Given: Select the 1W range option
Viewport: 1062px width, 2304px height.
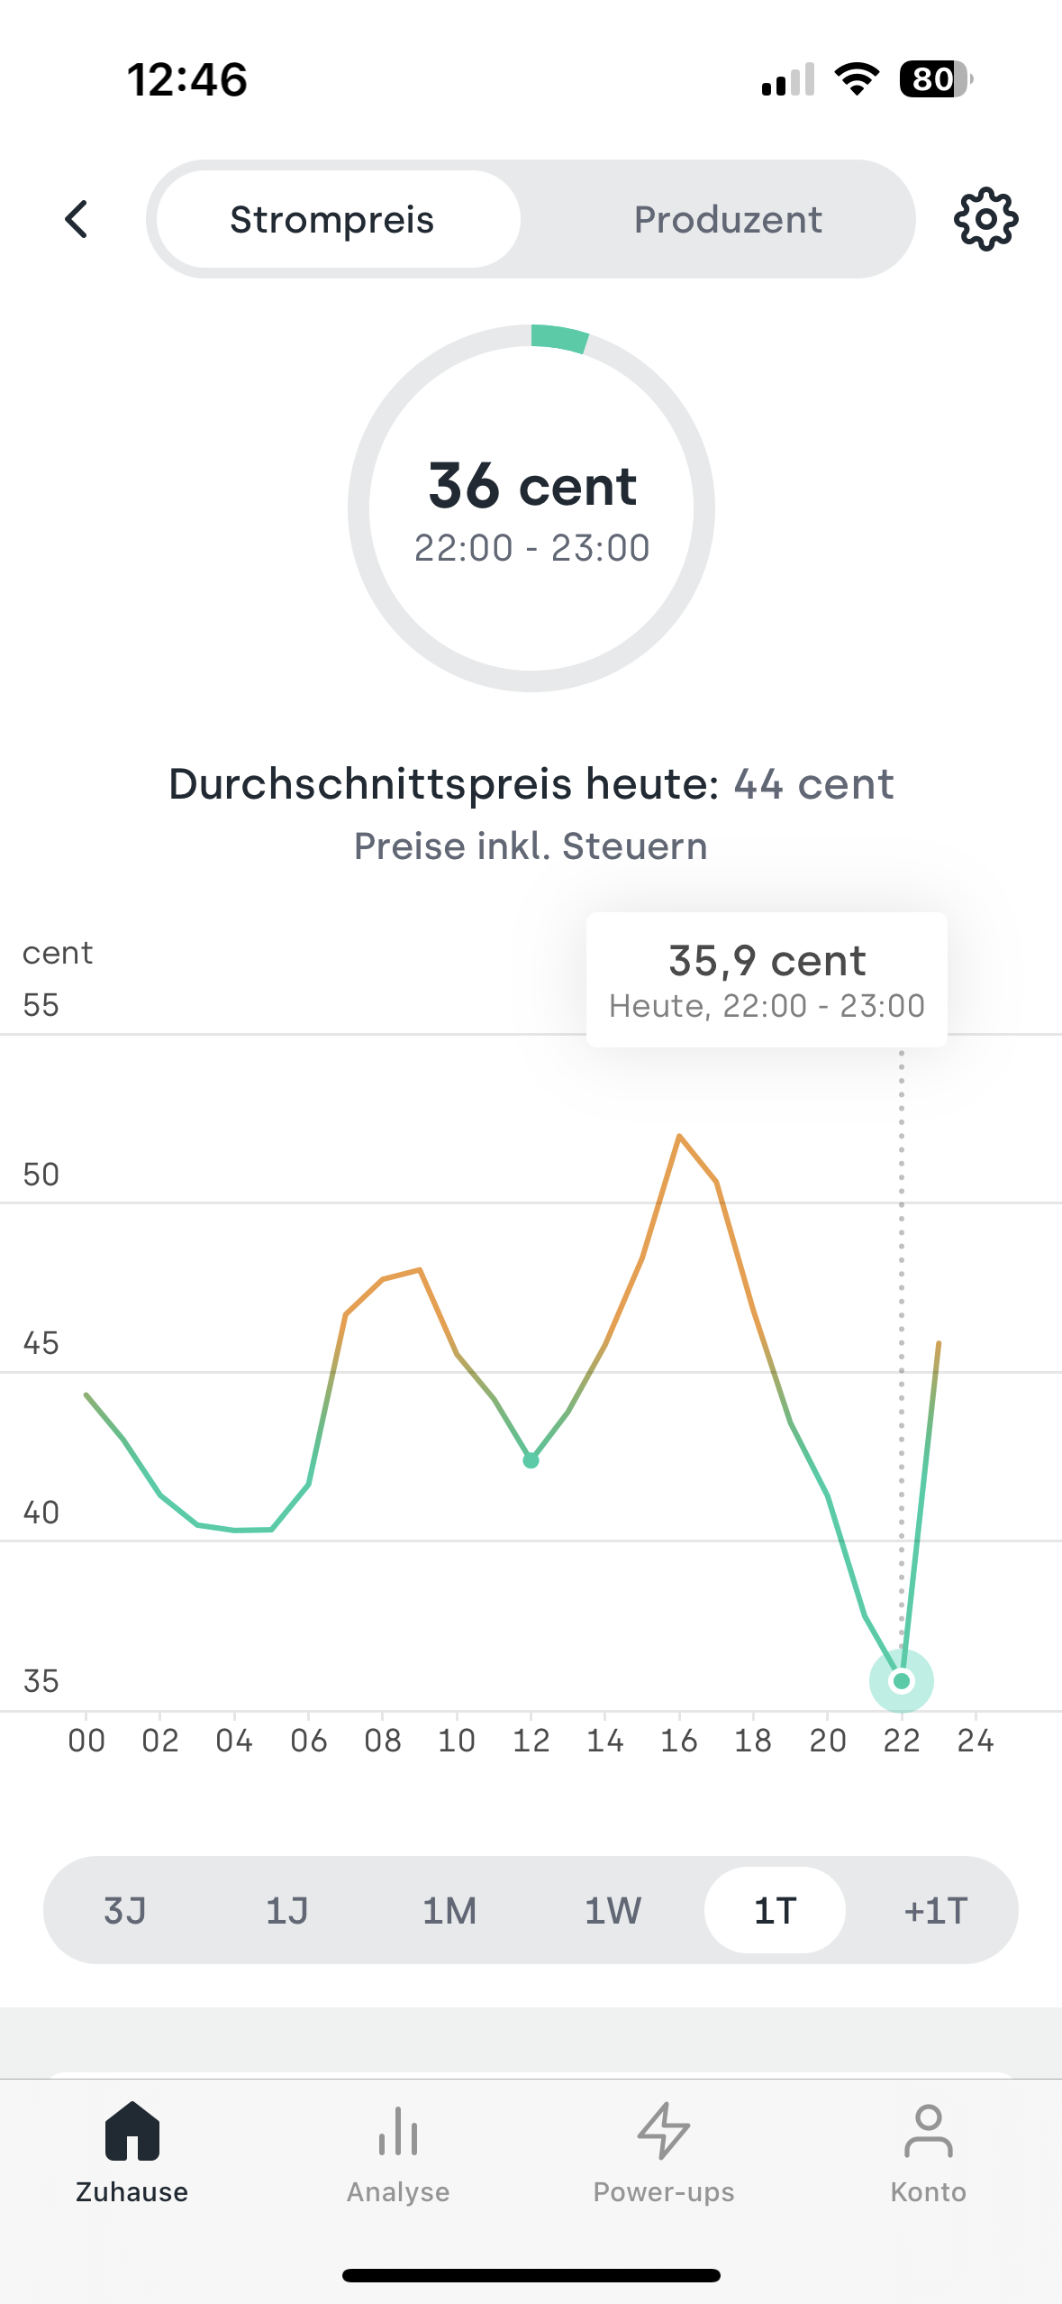Looking at the screenshot, I should coord(612,1910).
